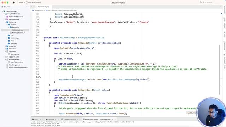Click the Platforms folder icon

7,22
